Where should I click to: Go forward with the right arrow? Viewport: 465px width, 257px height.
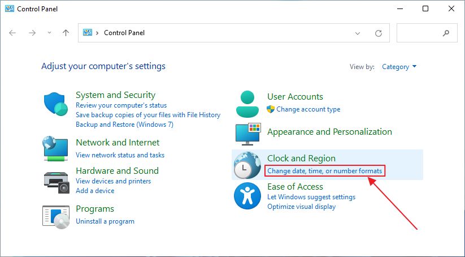(x=32, y=33)
